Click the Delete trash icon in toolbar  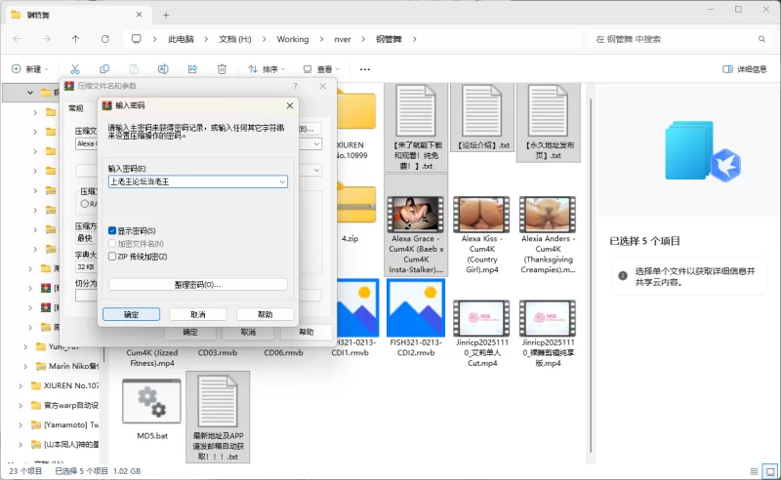pos(222,69)
